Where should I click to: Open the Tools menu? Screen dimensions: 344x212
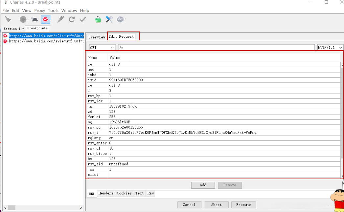pyautogui.click(x=53, y=11)
